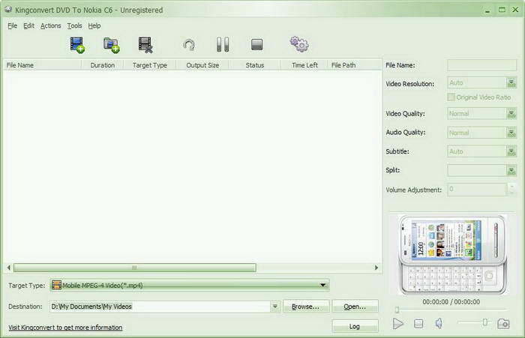This screenshot has width=525, height=338.
Task: Pause conversion using the Pause icon
Action: point(223,45)
